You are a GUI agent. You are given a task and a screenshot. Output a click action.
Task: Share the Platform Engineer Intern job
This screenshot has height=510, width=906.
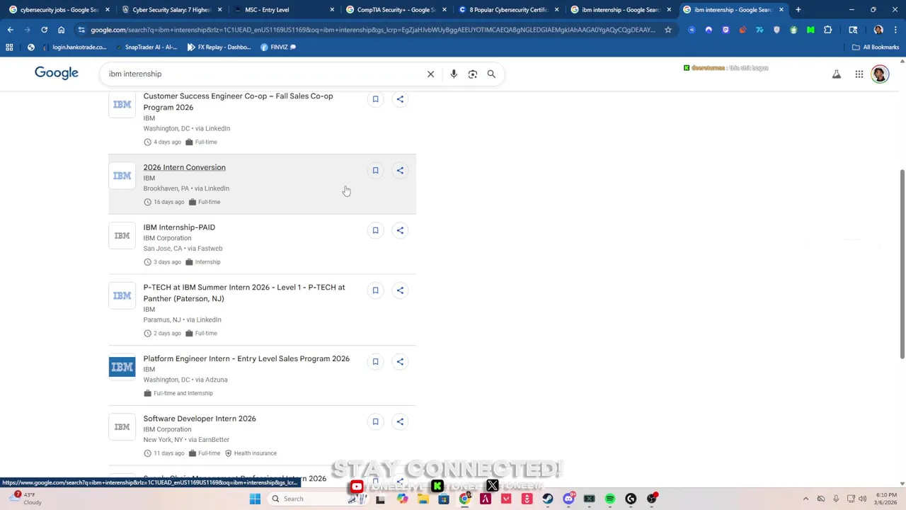pos(400,361)
